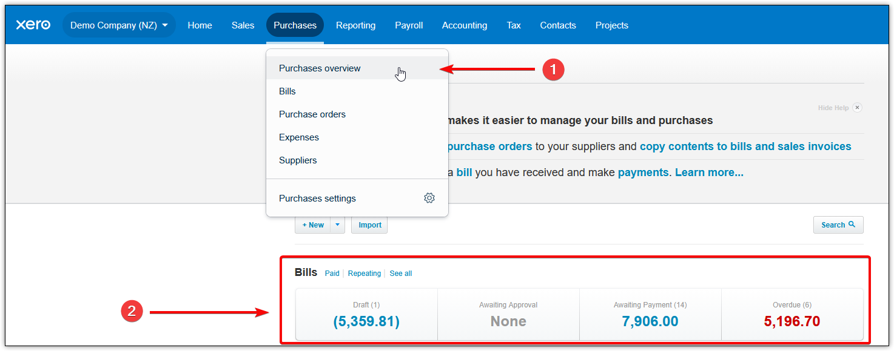Click the overdue amount 5,196.70
The width and height of the screenshot is (894, 351).
tap(792, 321)
